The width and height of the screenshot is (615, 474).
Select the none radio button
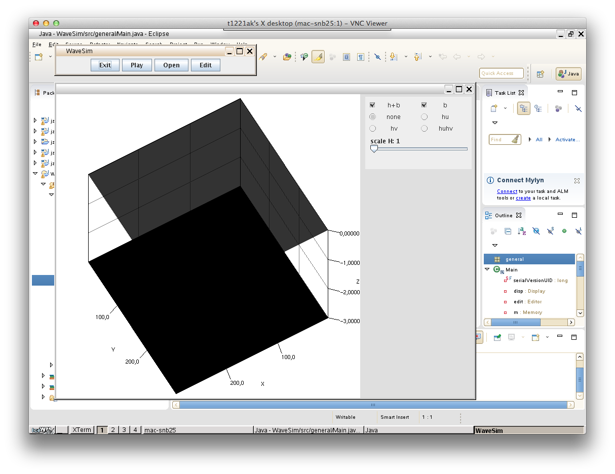point(373,117)
